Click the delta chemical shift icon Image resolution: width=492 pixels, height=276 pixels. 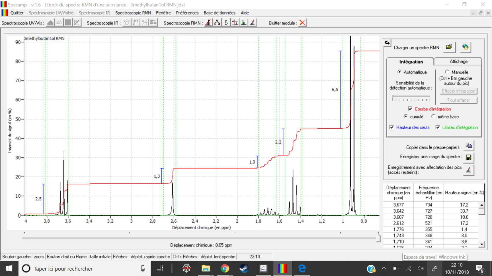(x=226, y=23)
